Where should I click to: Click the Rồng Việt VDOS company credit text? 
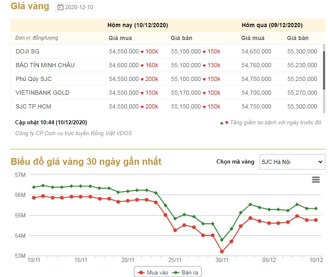pyautogui.click(x=74, y=133)
